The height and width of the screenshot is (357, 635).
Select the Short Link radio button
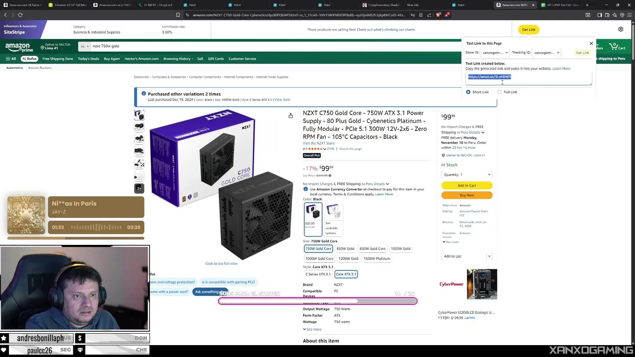coord(468,92)
